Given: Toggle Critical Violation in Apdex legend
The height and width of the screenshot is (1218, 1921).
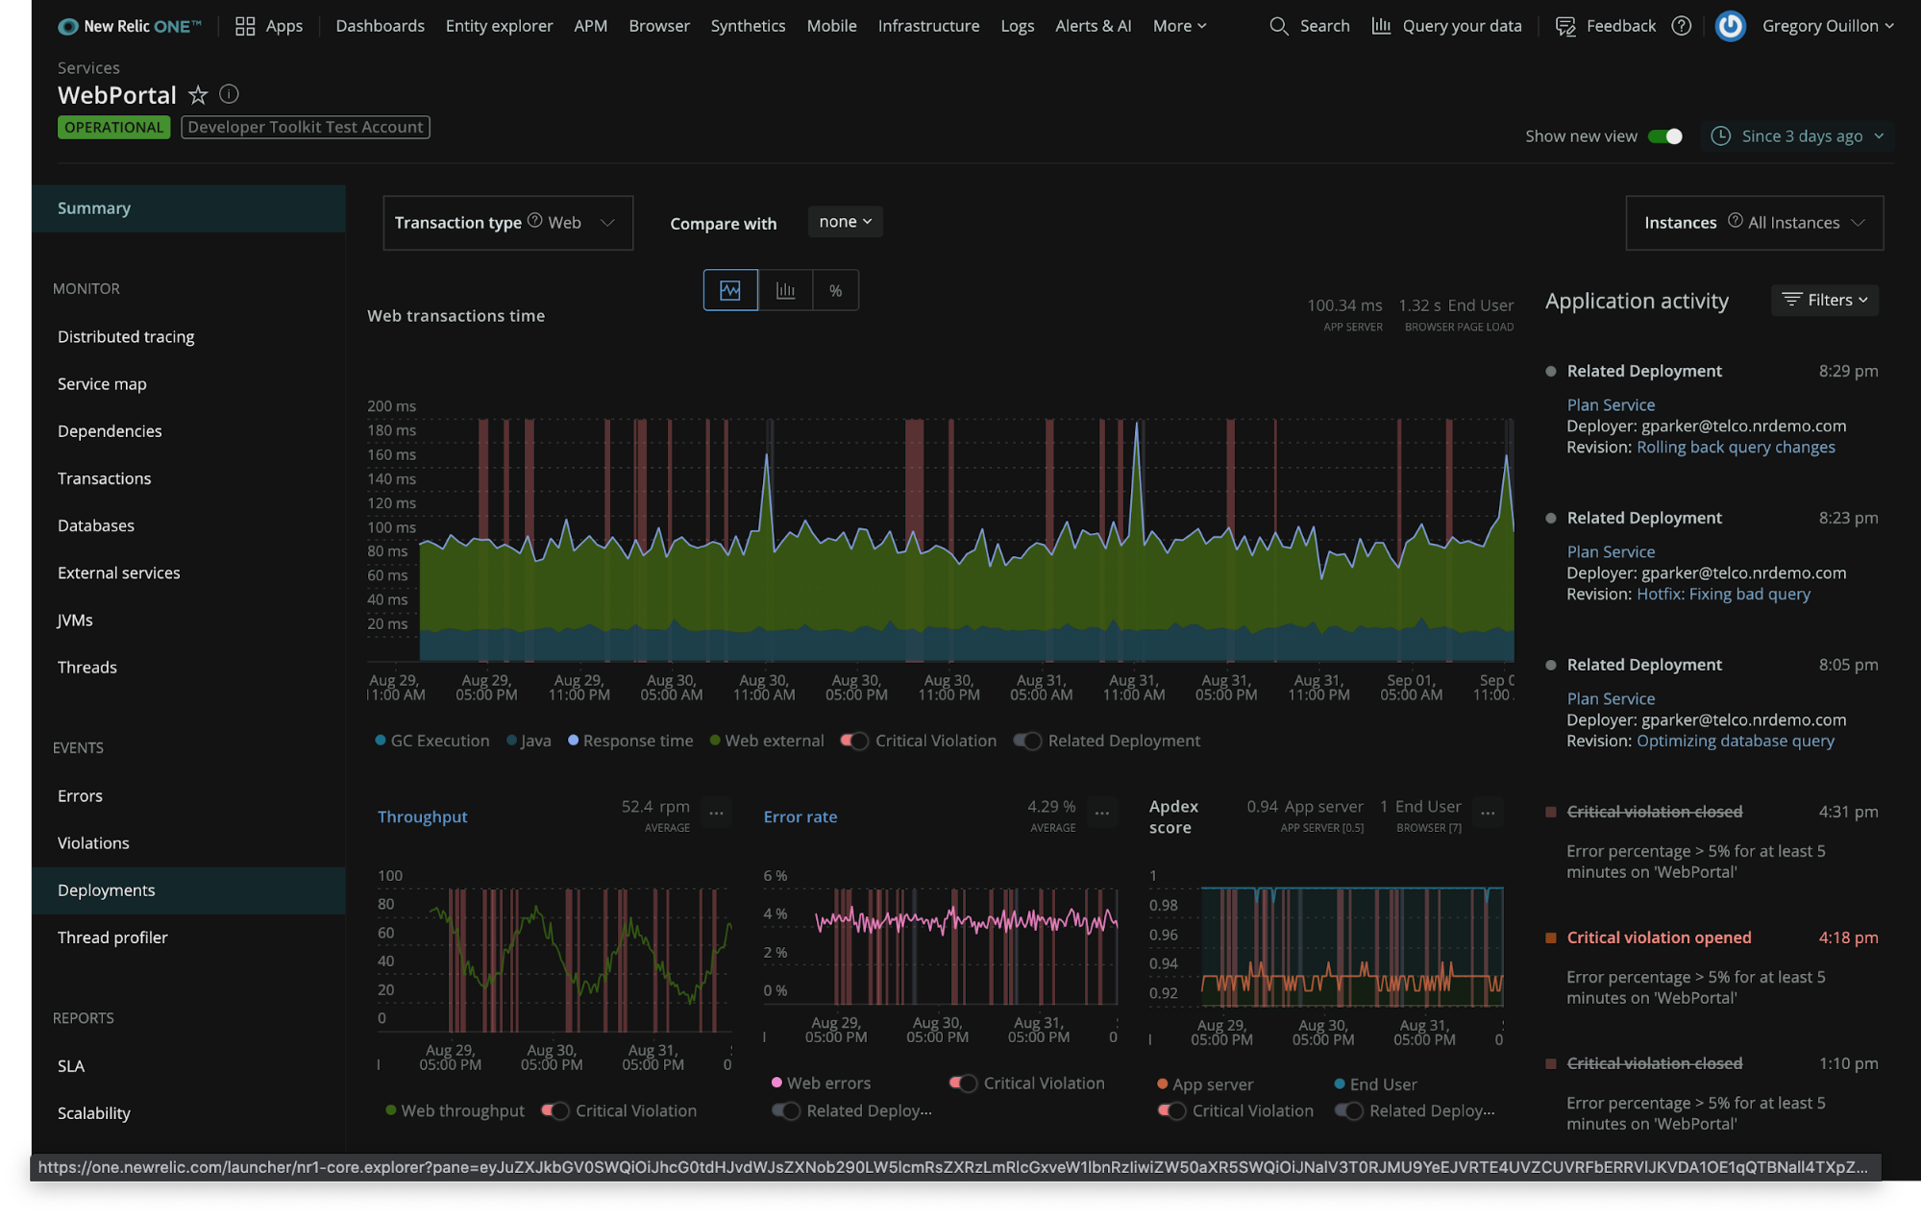Looking at the screenshot, I should [x=1171, y=1111].
